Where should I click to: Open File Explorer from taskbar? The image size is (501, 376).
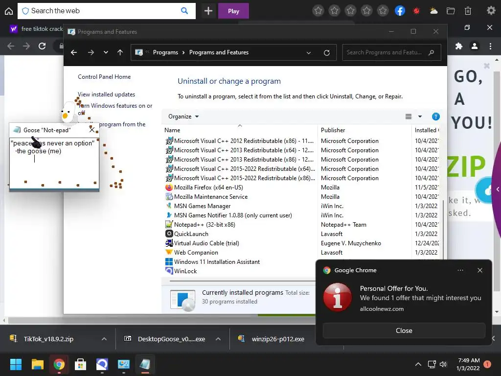pyautogui.click(x=37, y=364)
